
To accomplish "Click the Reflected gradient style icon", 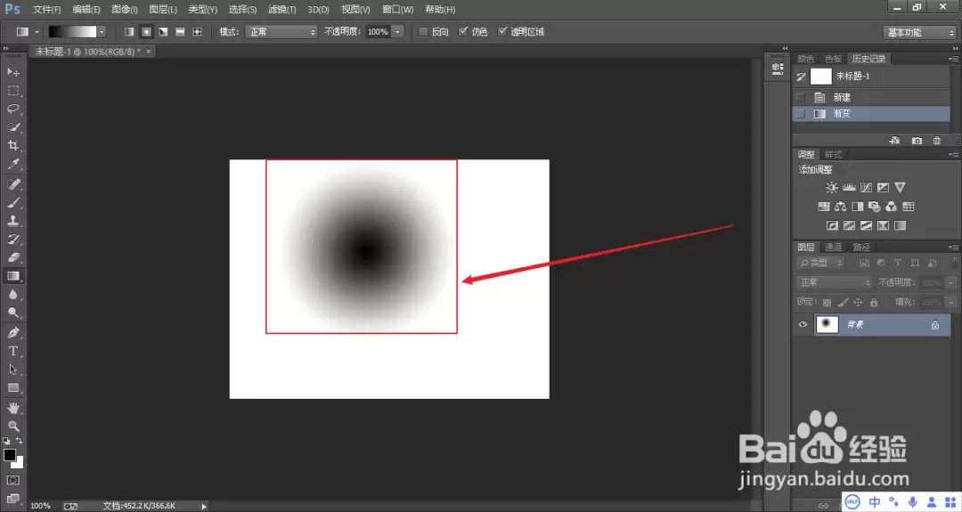I will 180,32.
